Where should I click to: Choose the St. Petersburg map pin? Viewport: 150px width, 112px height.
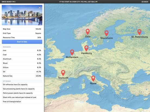point(139,32)
